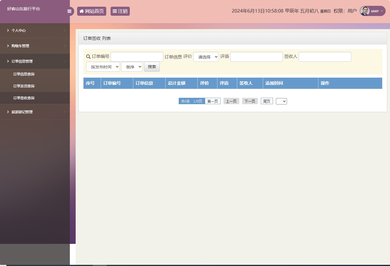Click the 搜索 search button
This screenshot has height=266, width=390.
click(152, 66)
